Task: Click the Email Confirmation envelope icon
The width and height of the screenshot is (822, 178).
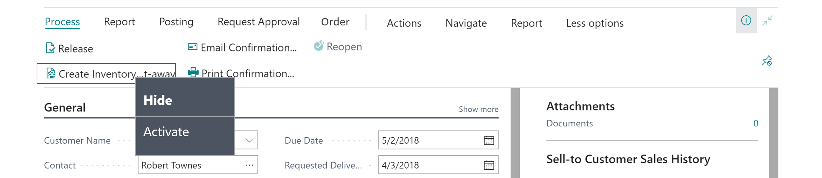Action: tap(192, 47)
